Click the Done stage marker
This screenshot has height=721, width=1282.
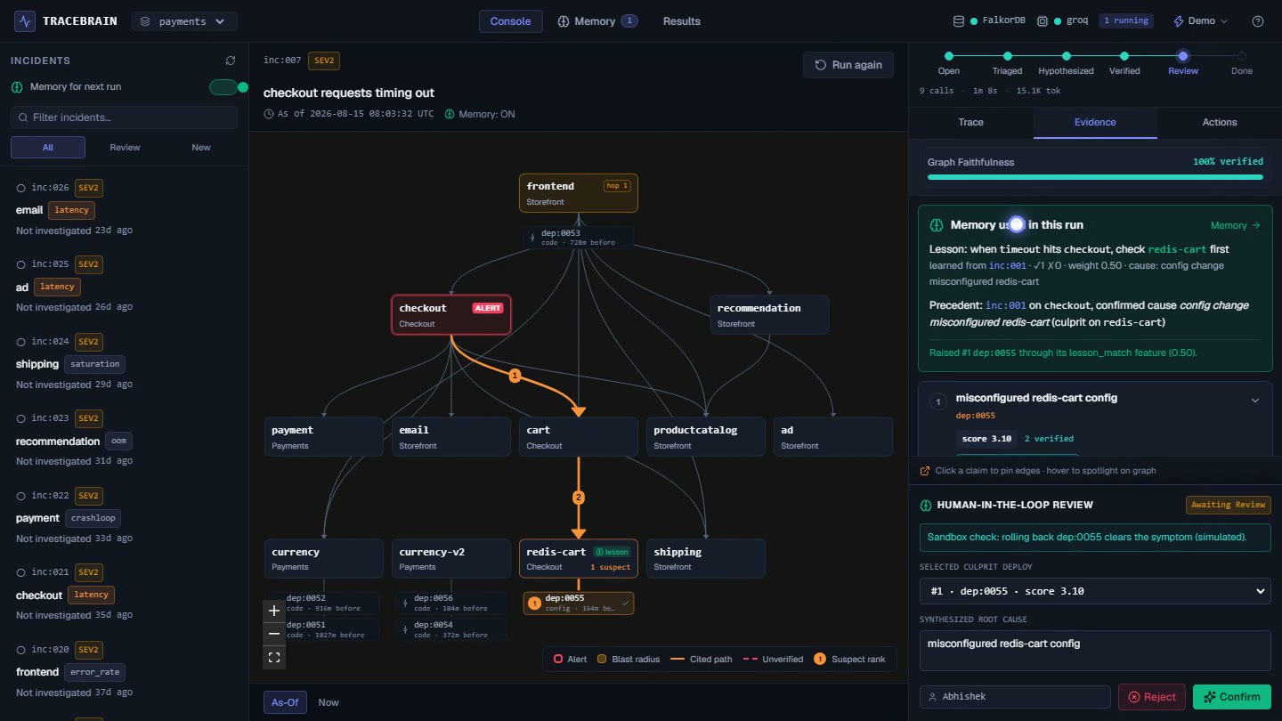click(x=1242, y=56)
